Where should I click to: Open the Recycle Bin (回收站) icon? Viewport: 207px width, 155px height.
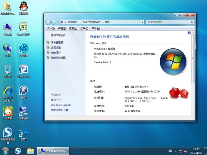tap(8, 71)
